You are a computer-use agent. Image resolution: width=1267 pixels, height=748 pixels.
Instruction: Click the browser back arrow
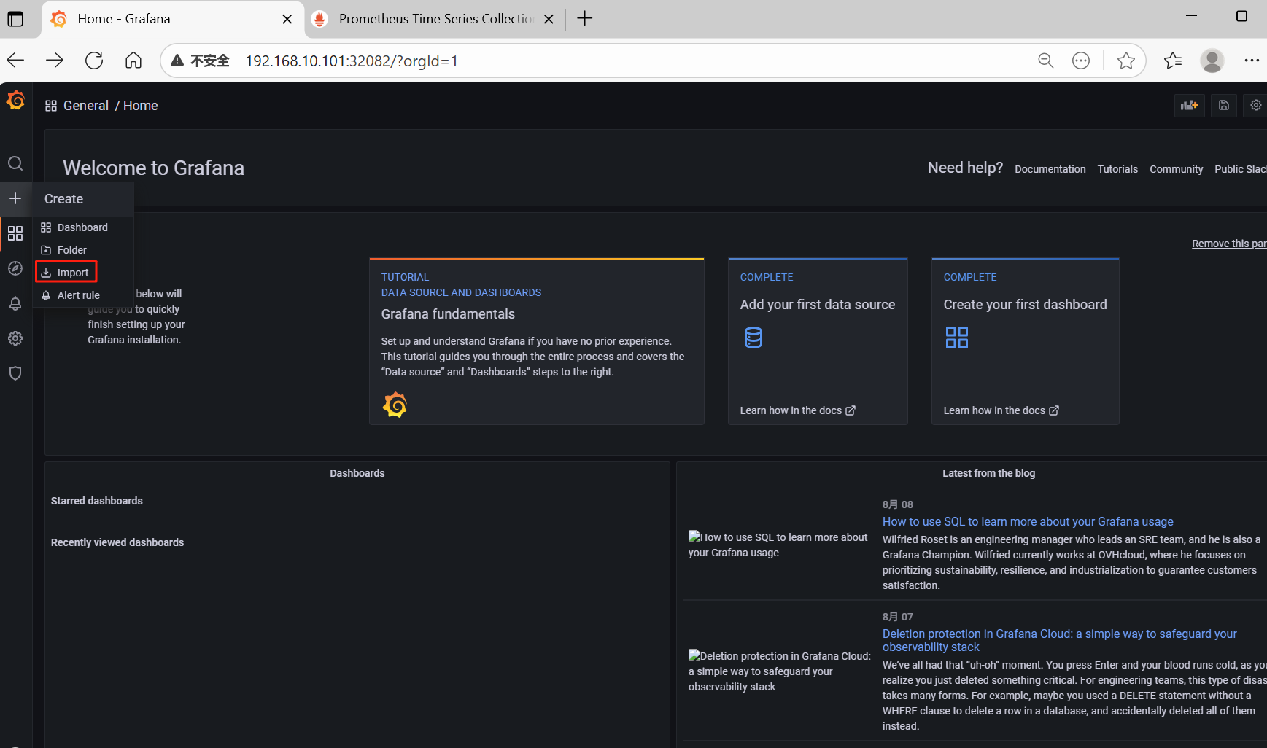coord(16,61)
